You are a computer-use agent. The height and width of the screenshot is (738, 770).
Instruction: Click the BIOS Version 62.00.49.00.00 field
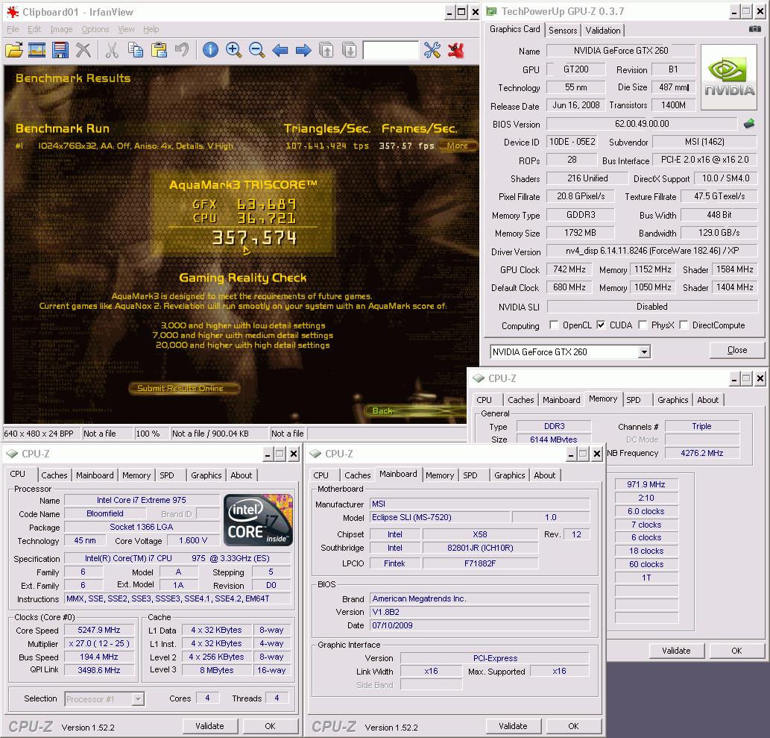[x=642, y=124]
